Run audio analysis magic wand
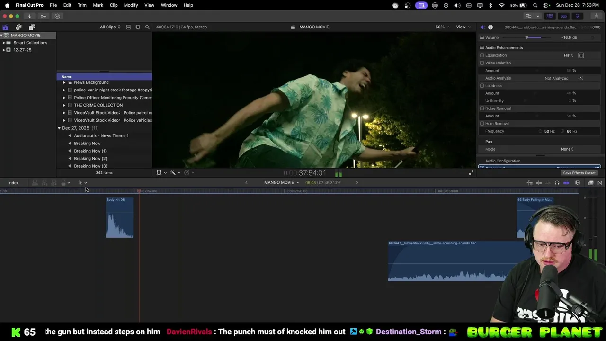 (581, 78)
